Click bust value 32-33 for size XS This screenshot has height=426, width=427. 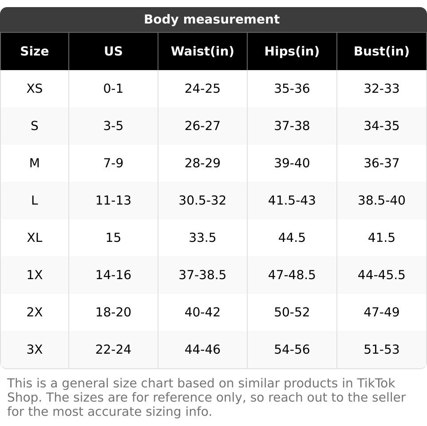(x=381, y=89)
